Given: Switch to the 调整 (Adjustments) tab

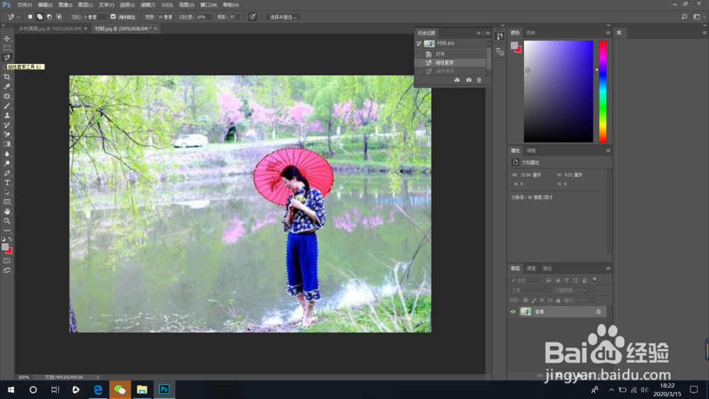Looking at the screenshot, I should coord(531,150).
